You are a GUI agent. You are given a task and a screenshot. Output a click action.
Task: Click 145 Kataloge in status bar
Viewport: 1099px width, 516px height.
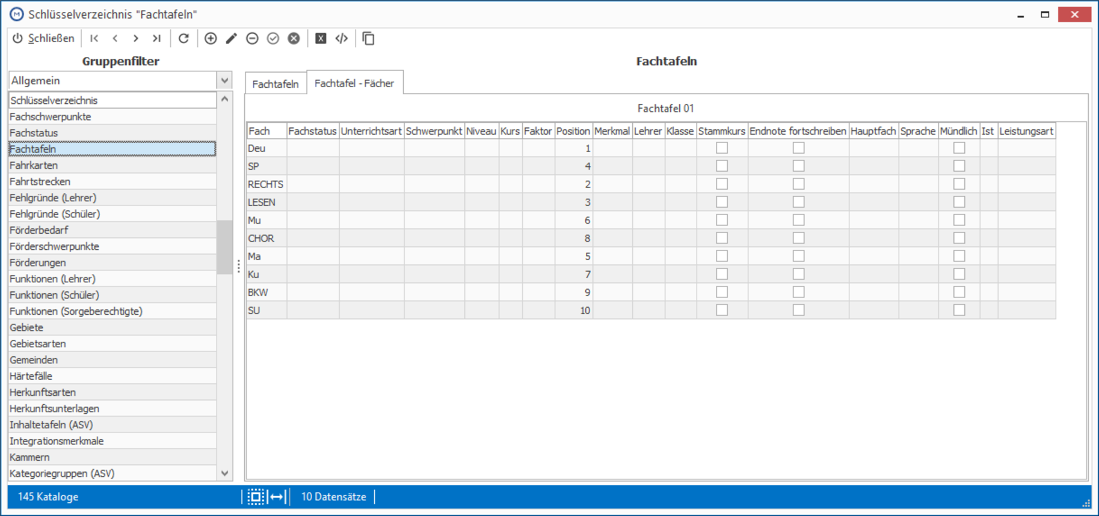click(x=48, y=497)
